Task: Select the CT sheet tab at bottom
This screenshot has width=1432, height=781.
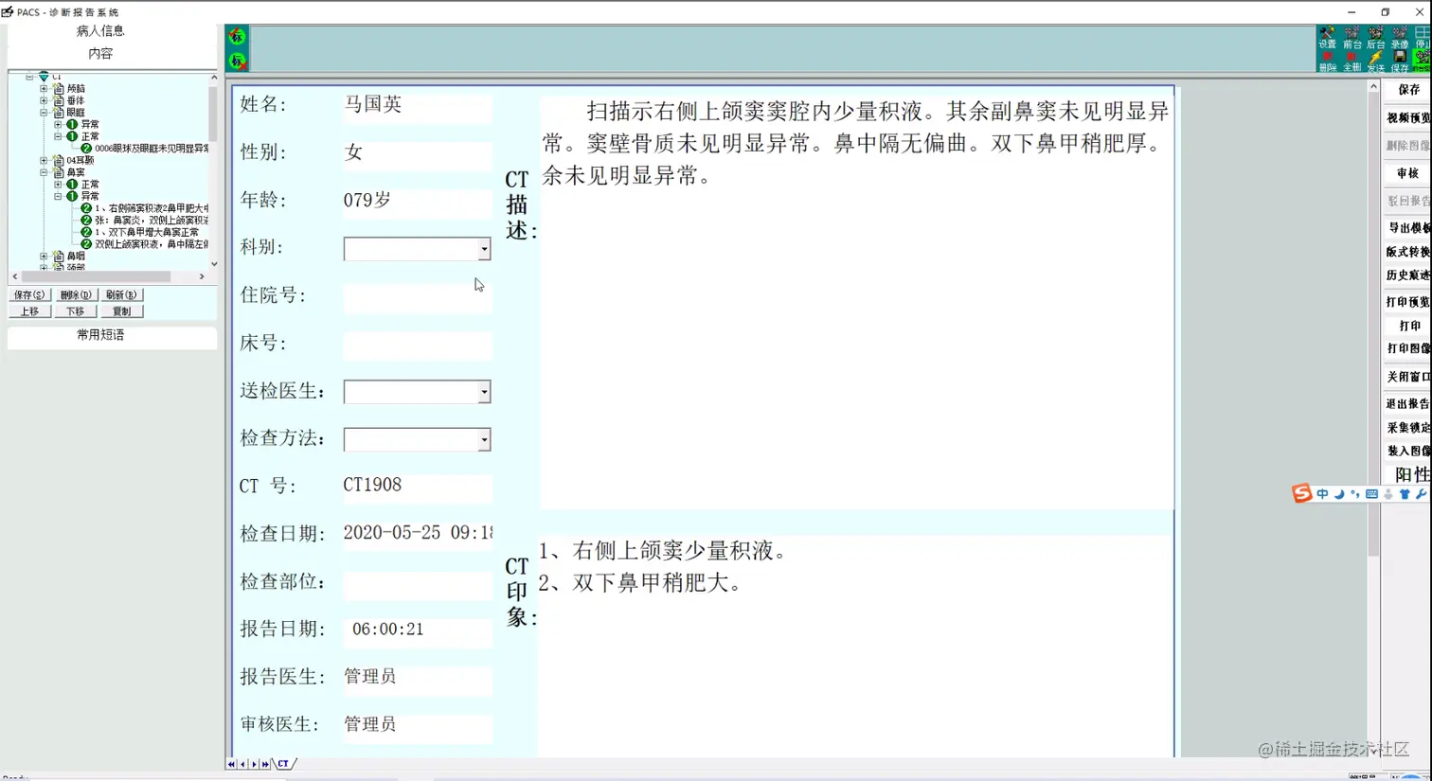Action: pos(283,764)
